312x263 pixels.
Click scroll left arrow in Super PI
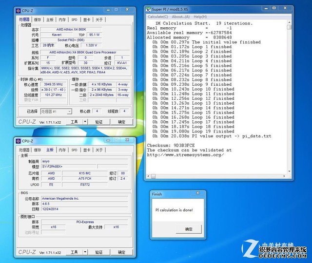(x=148, y=176)
